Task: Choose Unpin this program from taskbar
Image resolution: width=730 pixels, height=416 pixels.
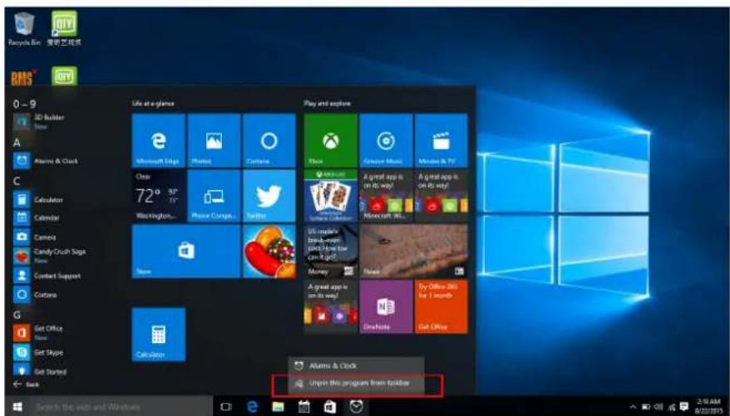Action: [x=356, y=384]
